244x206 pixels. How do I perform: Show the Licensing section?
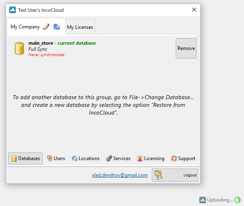[x=151, y=158]
